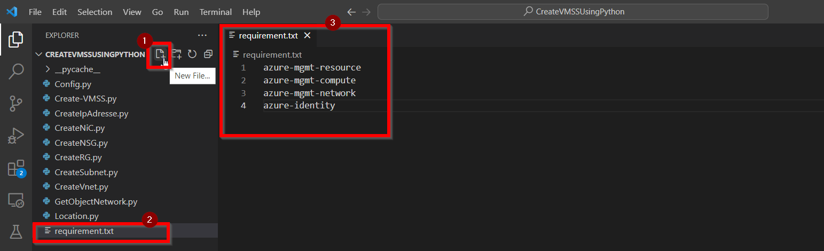Open the Terminal menu
This screenshot has width=824, height=251.
pyautogui.click(x=216, y=12)
